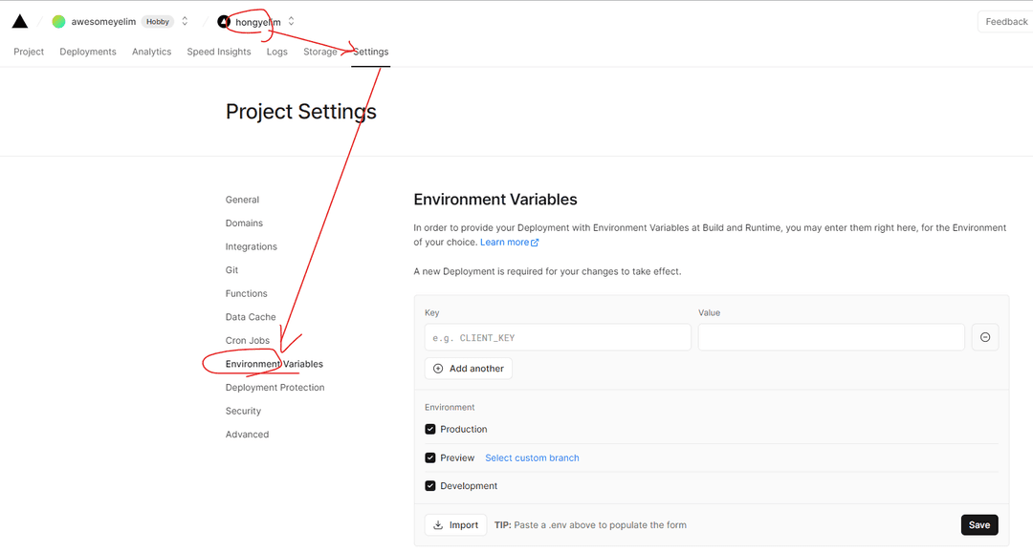Image resolution: width=1033 pixels, height=553 pixels.
Task: Open the Deployments tab
Action: tap(88, 52)
